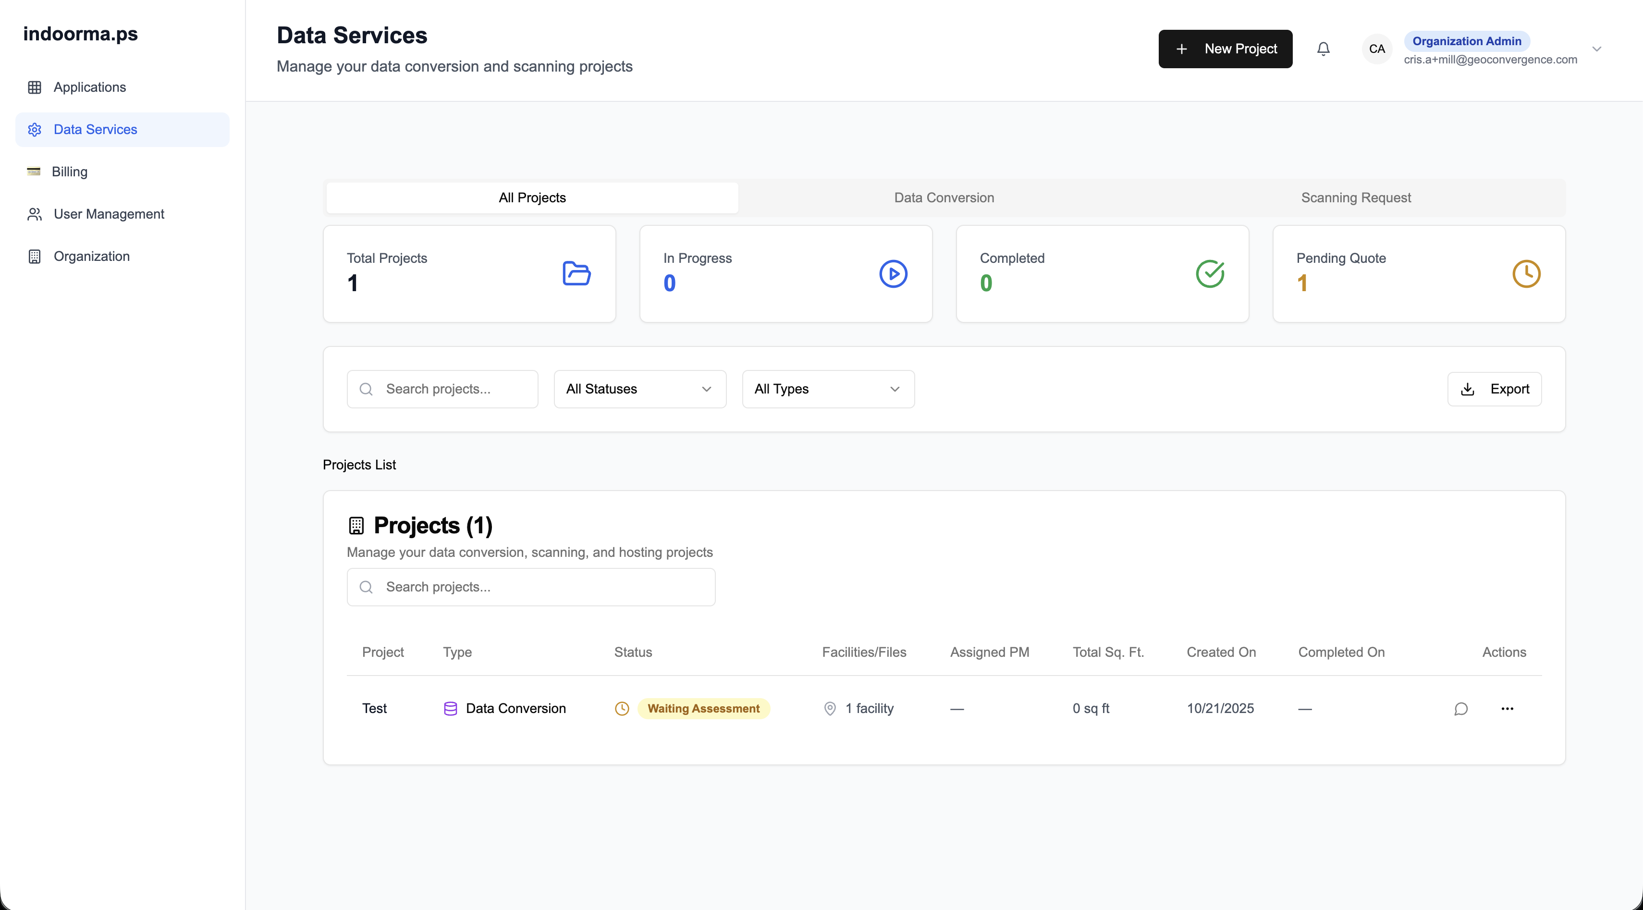Switch to the Scanning Request tab

click(1356, 197)
